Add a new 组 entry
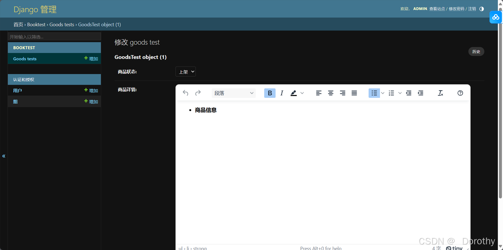503x250 pixels. click(x=91, y=102)
